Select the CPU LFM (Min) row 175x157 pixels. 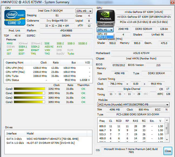pos(48,68)
